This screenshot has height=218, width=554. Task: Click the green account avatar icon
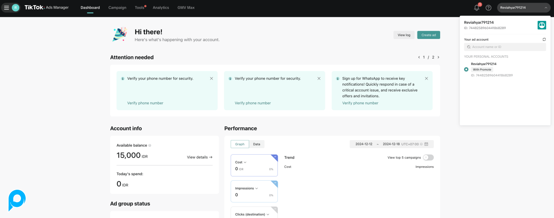tap(542, 25)
